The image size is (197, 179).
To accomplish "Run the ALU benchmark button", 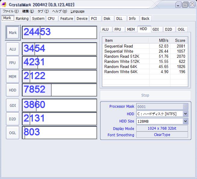I will (13, 49).
